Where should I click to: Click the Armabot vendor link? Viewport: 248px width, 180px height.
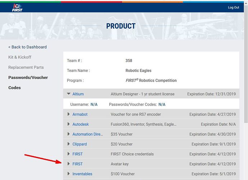click(80, 114)
